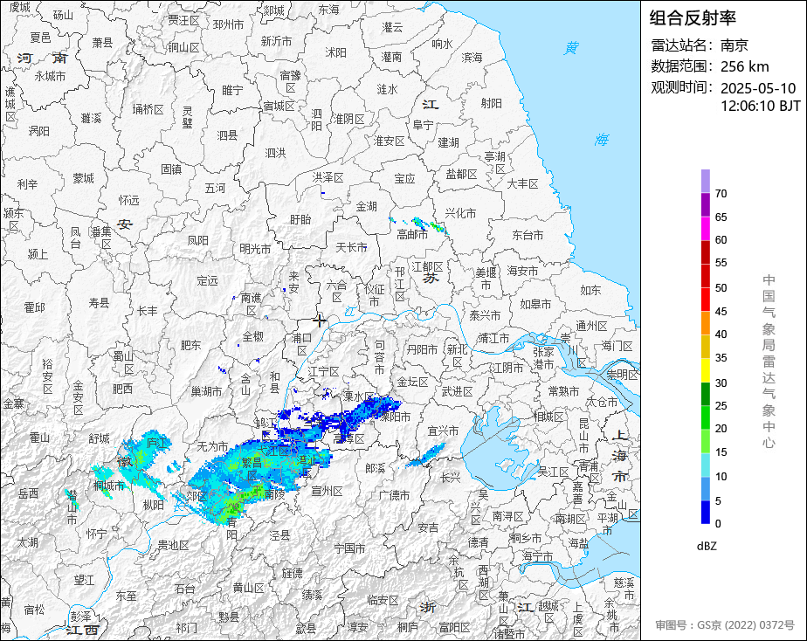Click the 巢湖市 map label

pos(206,391)
